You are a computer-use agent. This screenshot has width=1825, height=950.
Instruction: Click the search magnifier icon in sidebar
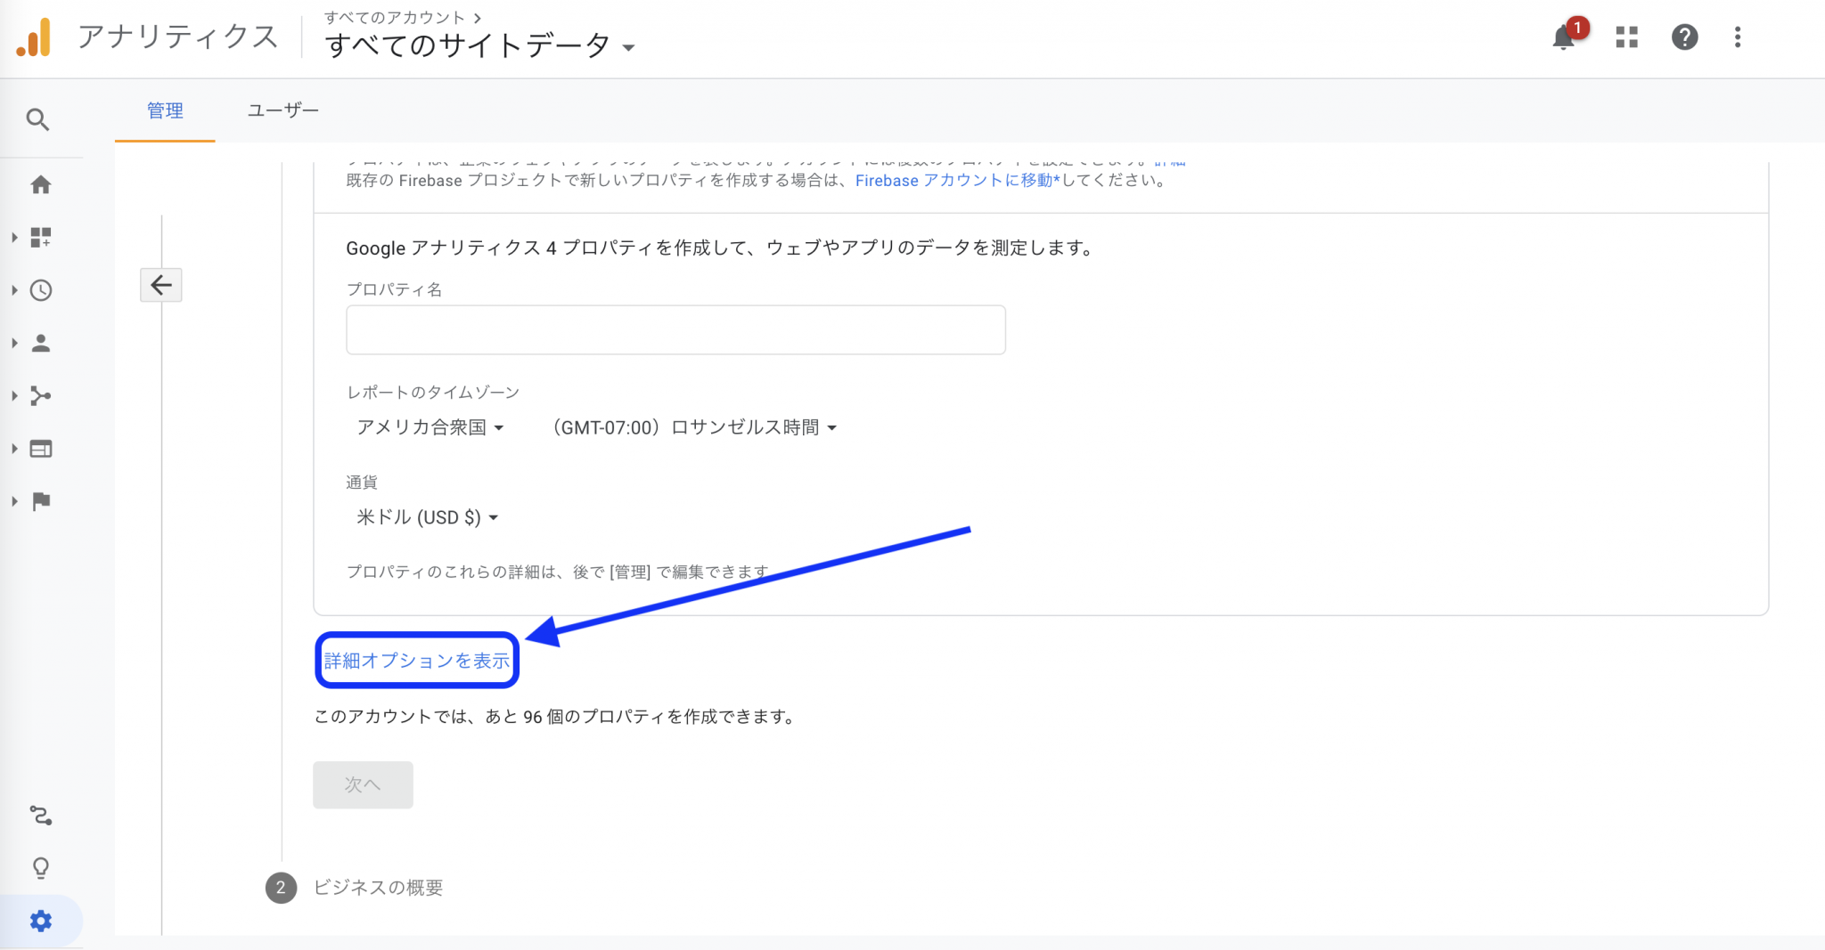tap(37, 119)
